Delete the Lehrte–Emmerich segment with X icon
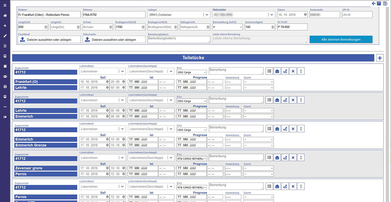This screenshot has height=202, width=391. tap(293, 100)
